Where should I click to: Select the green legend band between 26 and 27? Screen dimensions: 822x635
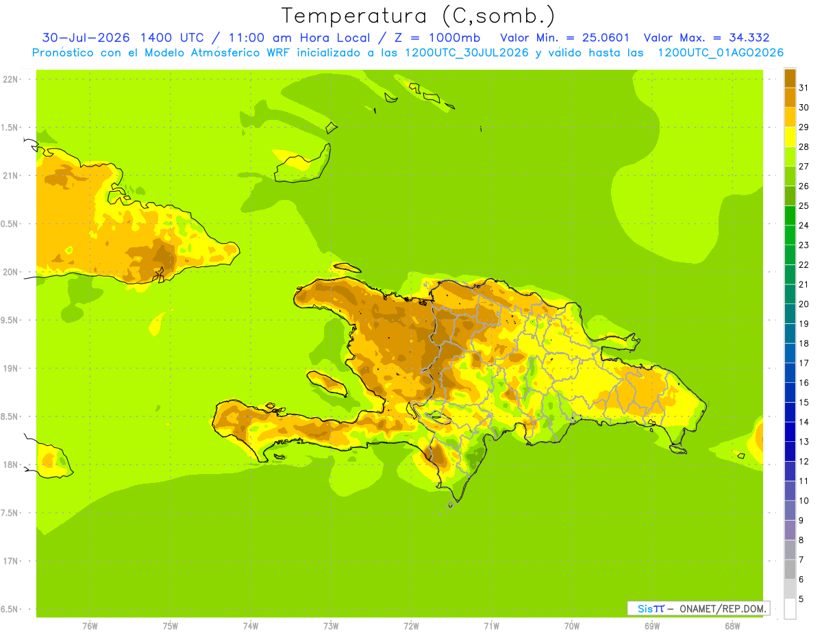[790, 176]
